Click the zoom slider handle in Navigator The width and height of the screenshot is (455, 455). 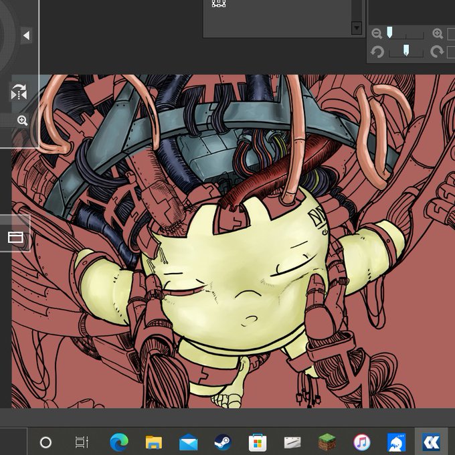tap(389, 32)
